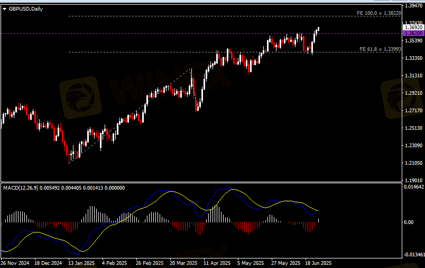The image size is (425, 268).
Task: Click the MACD 0.00 zero level label
Action: (409, 222)
